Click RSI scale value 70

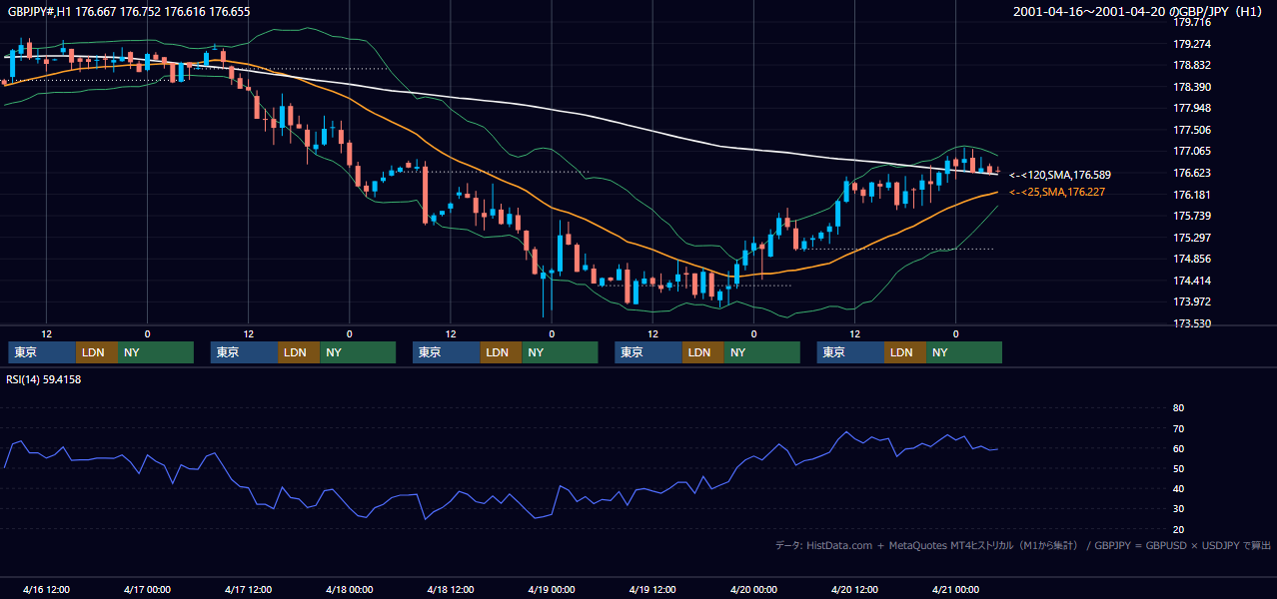point(1178,428)
